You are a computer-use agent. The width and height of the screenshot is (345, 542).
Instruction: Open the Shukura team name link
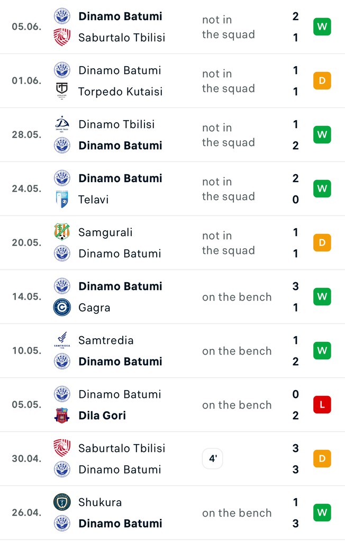(x=100, y=502)
